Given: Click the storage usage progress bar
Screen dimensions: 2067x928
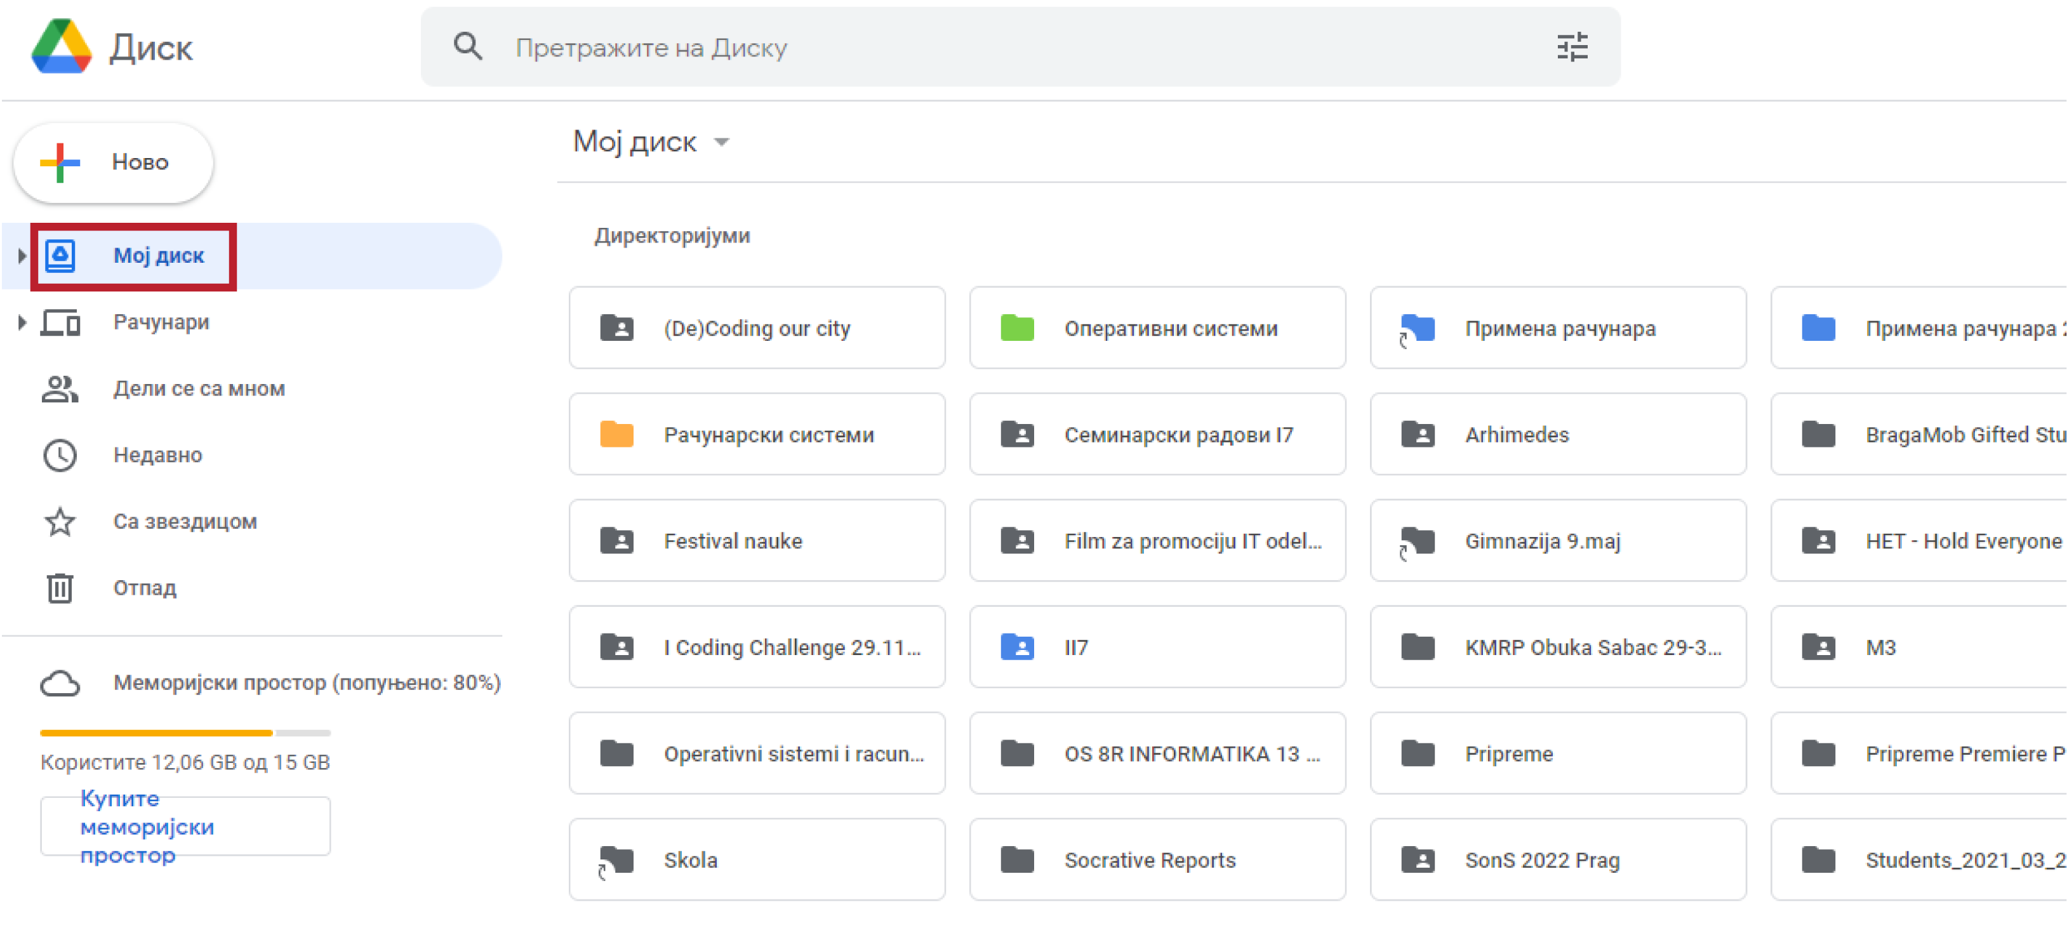Looking at the screenshot, I should 185,733.
